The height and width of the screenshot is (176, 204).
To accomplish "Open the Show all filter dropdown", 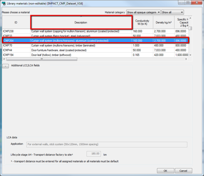I will click(172, 12).
